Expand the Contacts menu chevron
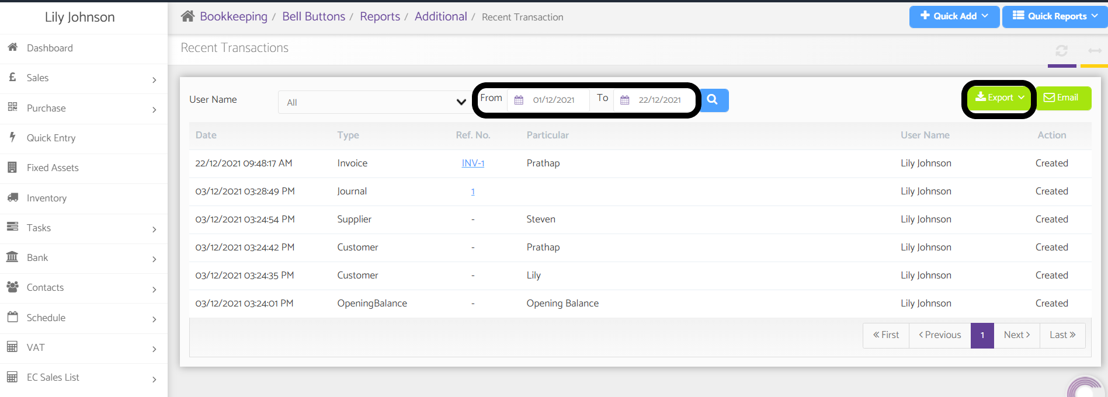Screen dimensions: 1108x397 click(x=154, y=290)
